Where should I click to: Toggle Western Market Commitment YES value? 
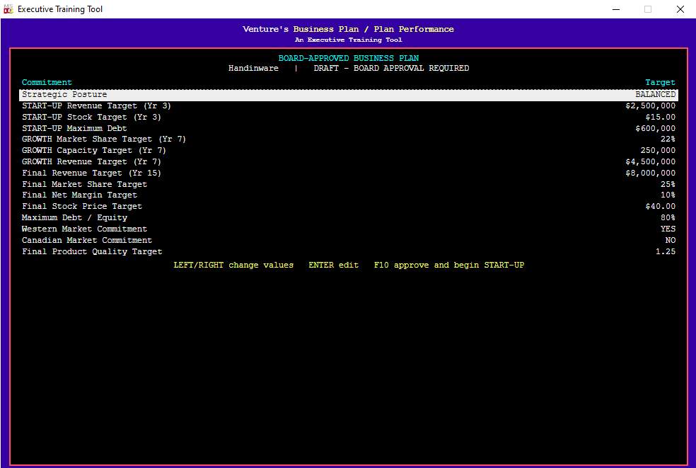[x=668, y=229]
